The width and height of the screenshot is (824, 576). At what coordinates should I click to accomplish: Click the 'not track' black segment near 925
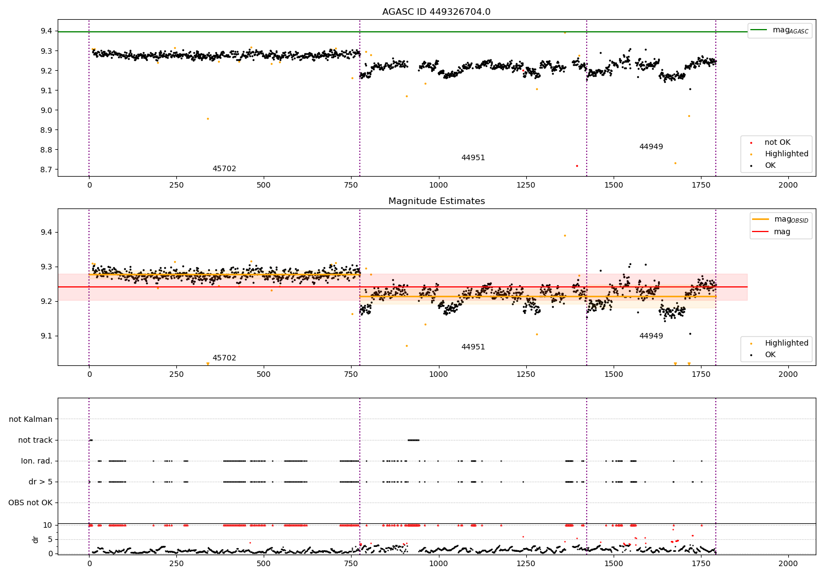pyautogui.click(x=414, y=440)
